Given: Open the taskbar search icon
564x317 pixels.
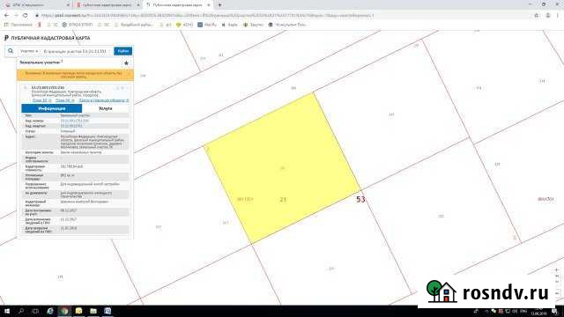Looking at the screenshot, I should click(21, 311).
